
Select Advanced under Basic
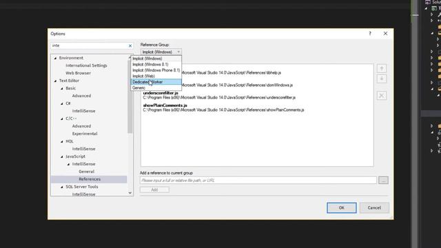(81, 96)
